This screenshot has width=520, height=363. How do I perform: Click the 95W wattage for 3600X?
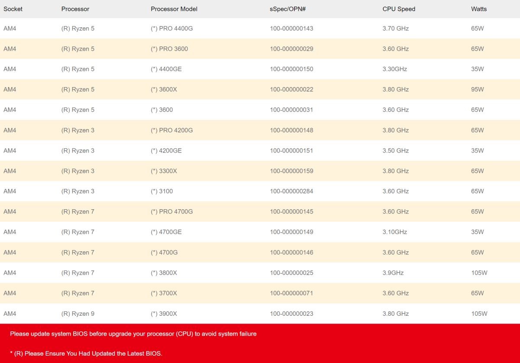pos(478,90)
